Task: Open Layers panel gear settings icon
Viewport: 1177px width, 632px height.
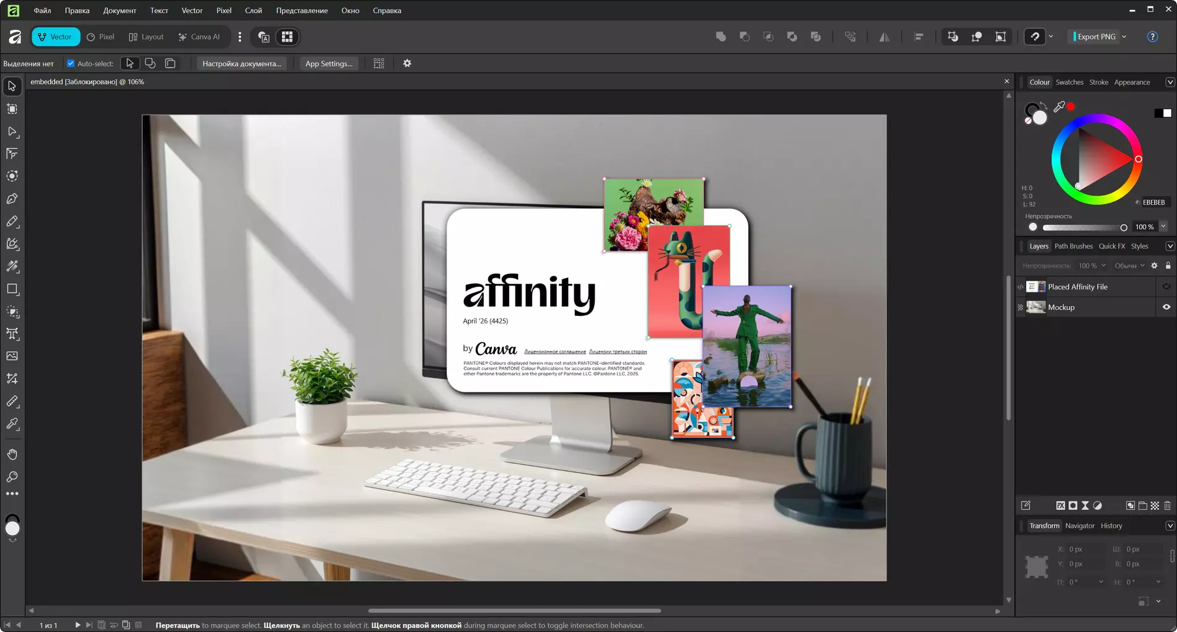Action: [1154, 266]
